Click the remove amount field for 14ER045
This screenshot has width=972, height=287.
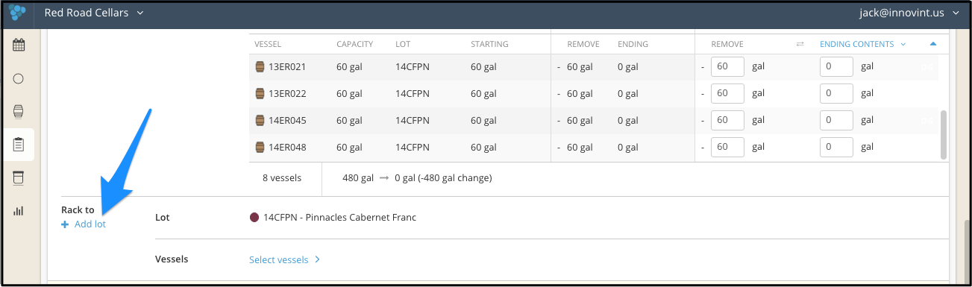[727, 121]
